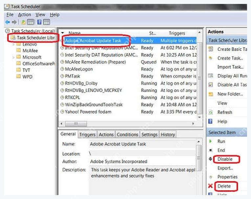251x199 pixels.
Task: Click the Triggers column header
Action: point(177,33)
